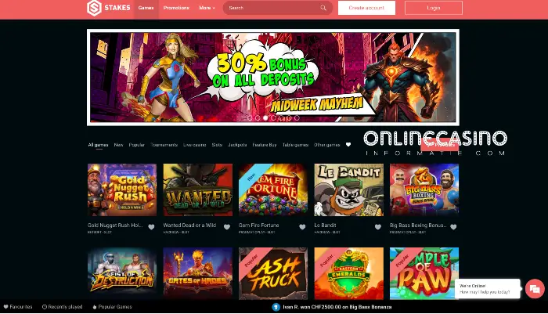Click the Stakes logo icon
Image resolution: width=548 pixels, height=314 pixels.
click(94, 8)
